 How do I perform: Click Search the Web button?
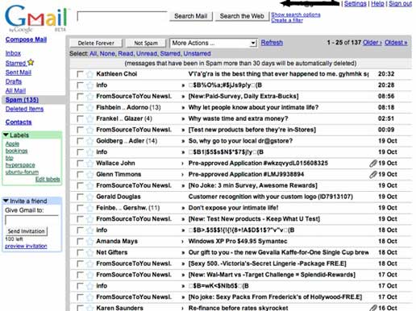click(242, 16)
